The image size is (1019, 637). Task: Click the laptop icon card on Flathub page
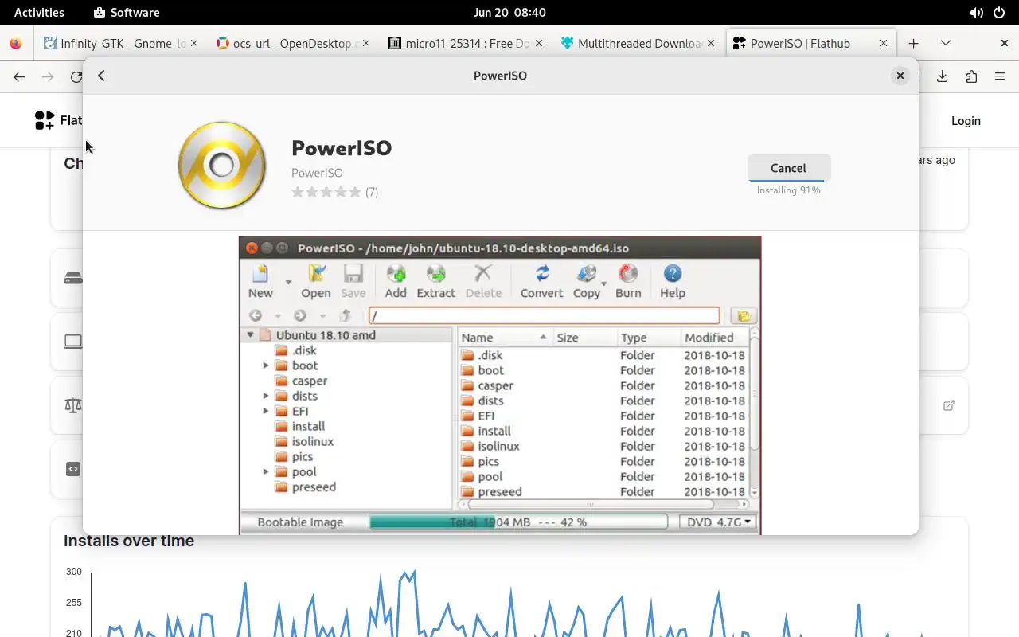coord(73,342)
